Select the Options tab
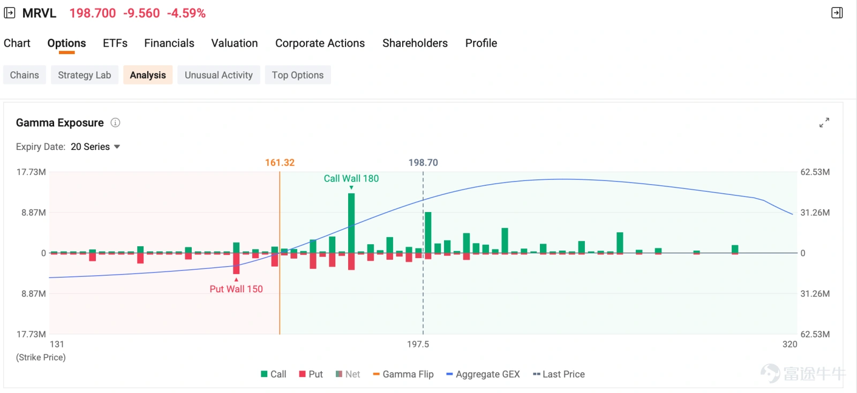Image resolution: width=857 pixels, height=393 pixels. (x=66, y=43)
